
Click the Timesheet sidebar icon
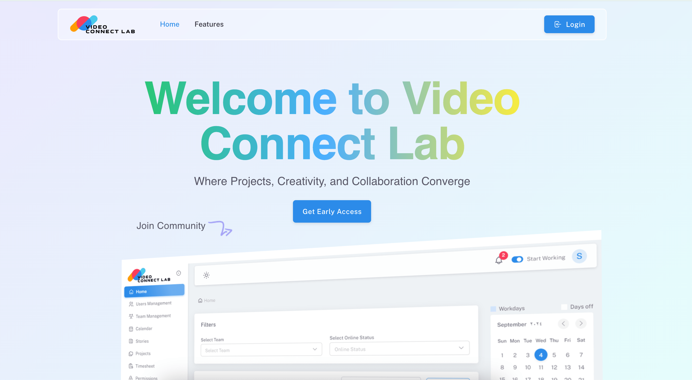131,366
